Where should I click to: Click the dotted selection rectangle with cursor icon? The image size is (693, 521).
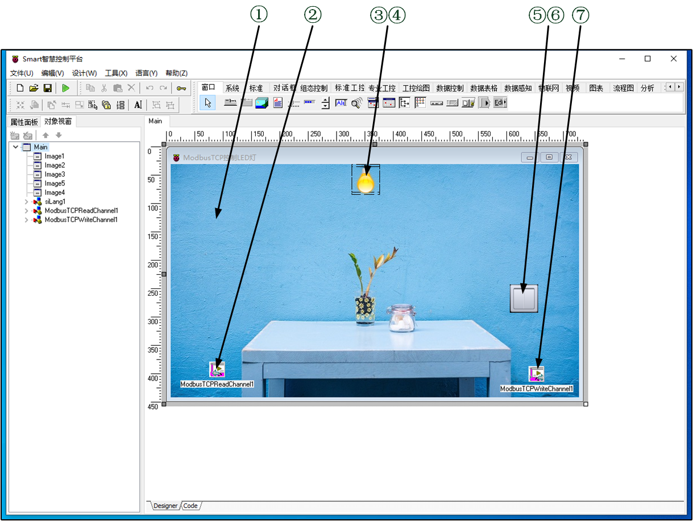point(93,105)
